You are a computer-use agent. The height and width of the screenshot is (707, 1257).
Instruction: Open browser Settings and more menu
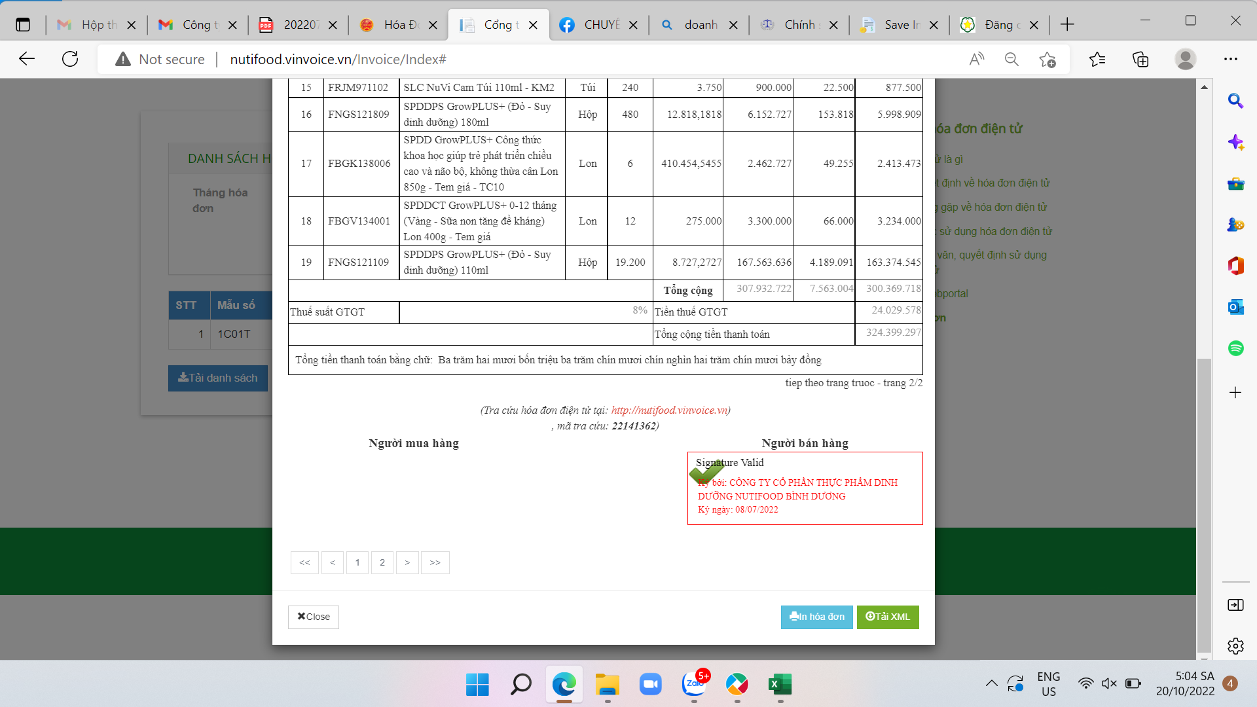coord(1231,60)
